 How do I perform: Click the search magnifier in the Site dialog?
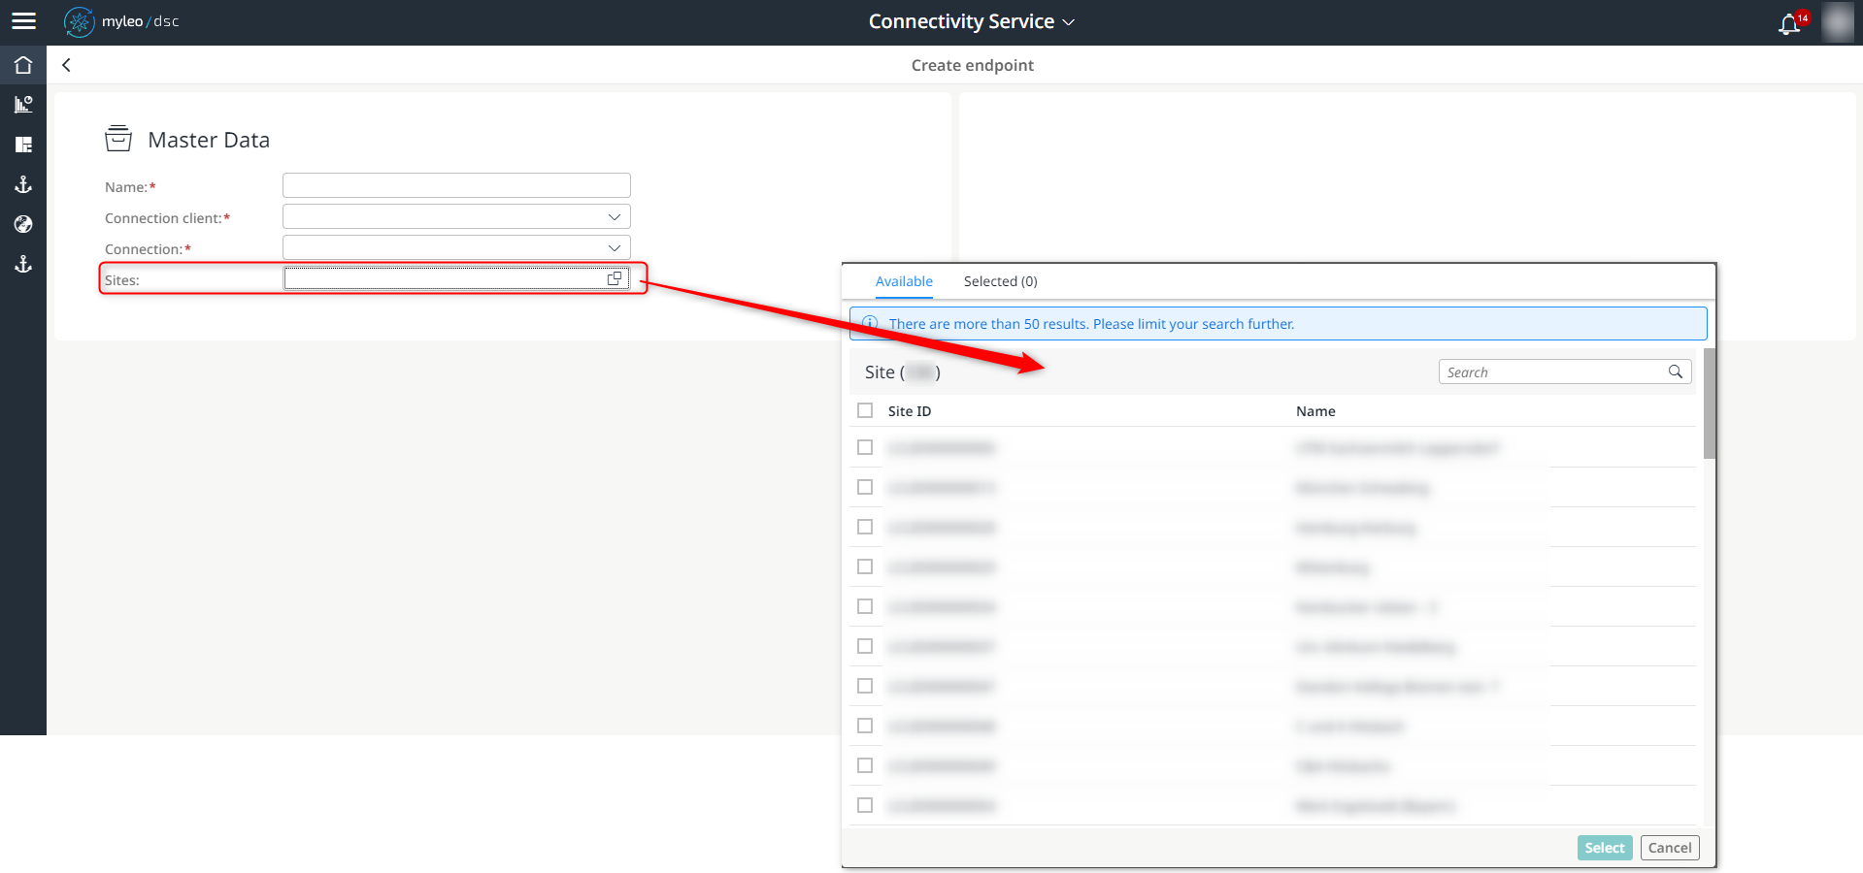(1676, 372)
